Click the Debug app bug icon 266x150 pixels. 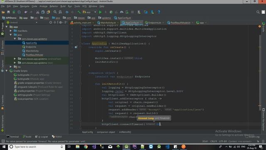coord(111,12)
